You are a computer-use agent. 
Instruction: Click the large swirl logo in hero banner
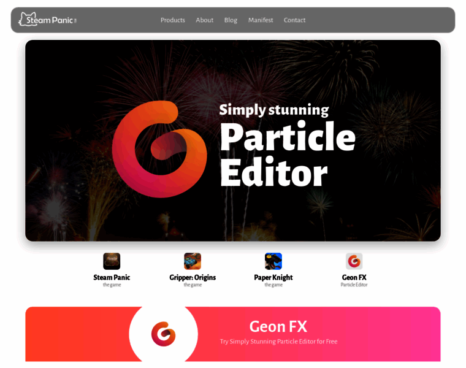tap(159, 149)
